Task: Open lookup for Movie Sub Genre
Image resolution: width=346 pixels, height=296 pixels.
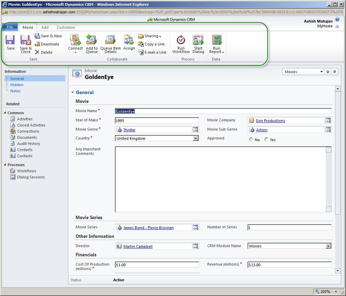Action: [x=328, y=130]
